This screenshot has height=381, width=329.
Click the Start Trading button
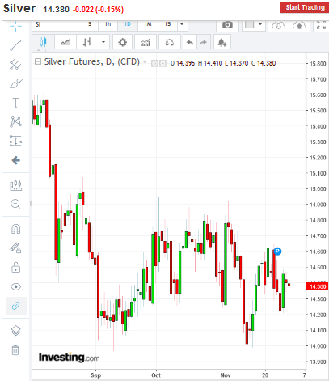(304, 7)
